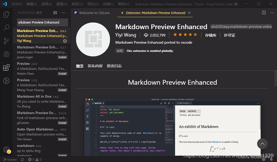
Task: Select the Extension: Markdown Preview Enhanced tab
Action: pyautogui.click(x=155, y=13)
